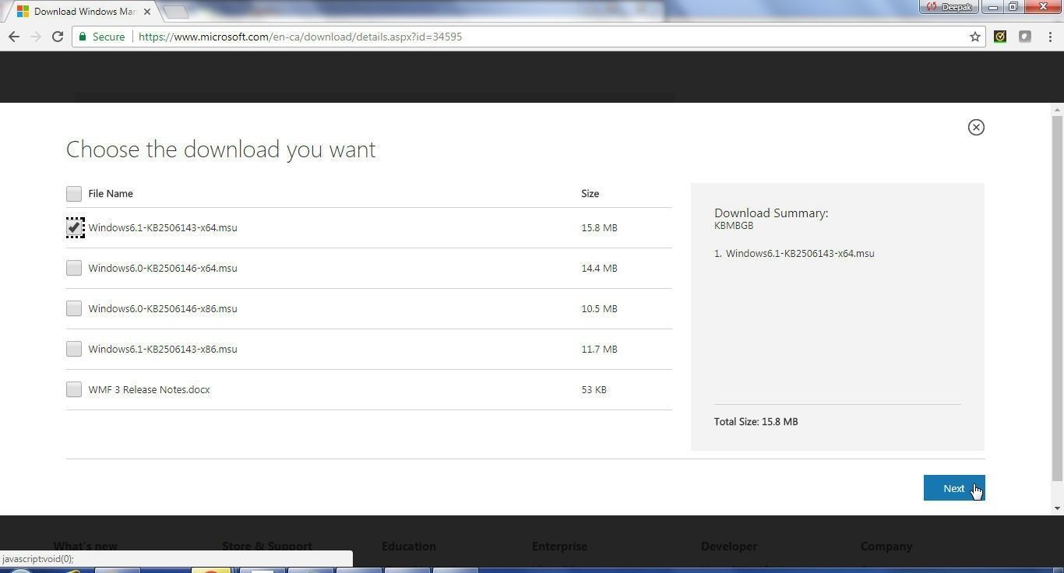
Task: Click the Enterprise footer heading
Action: [x=559, y=546]
